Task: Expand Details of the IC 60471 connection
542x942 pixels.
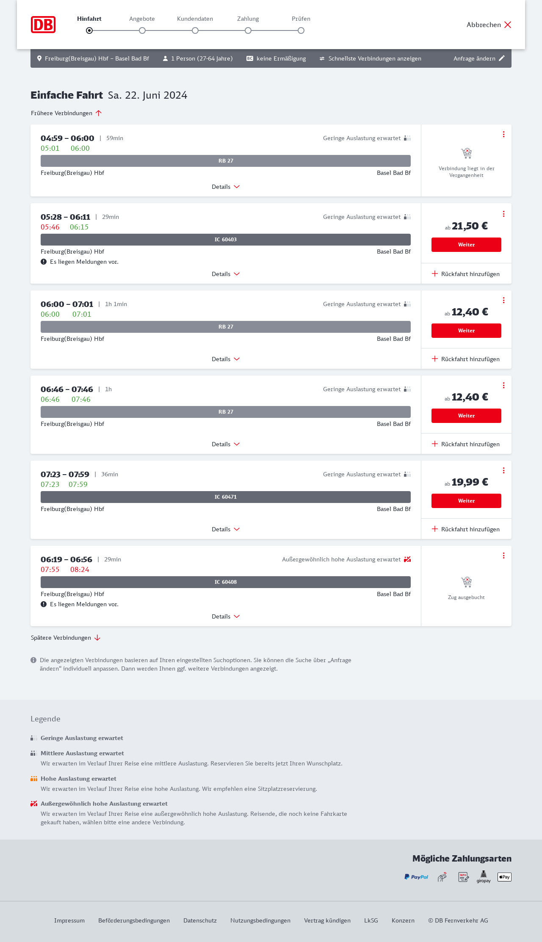Action: [x=226, y=529]
